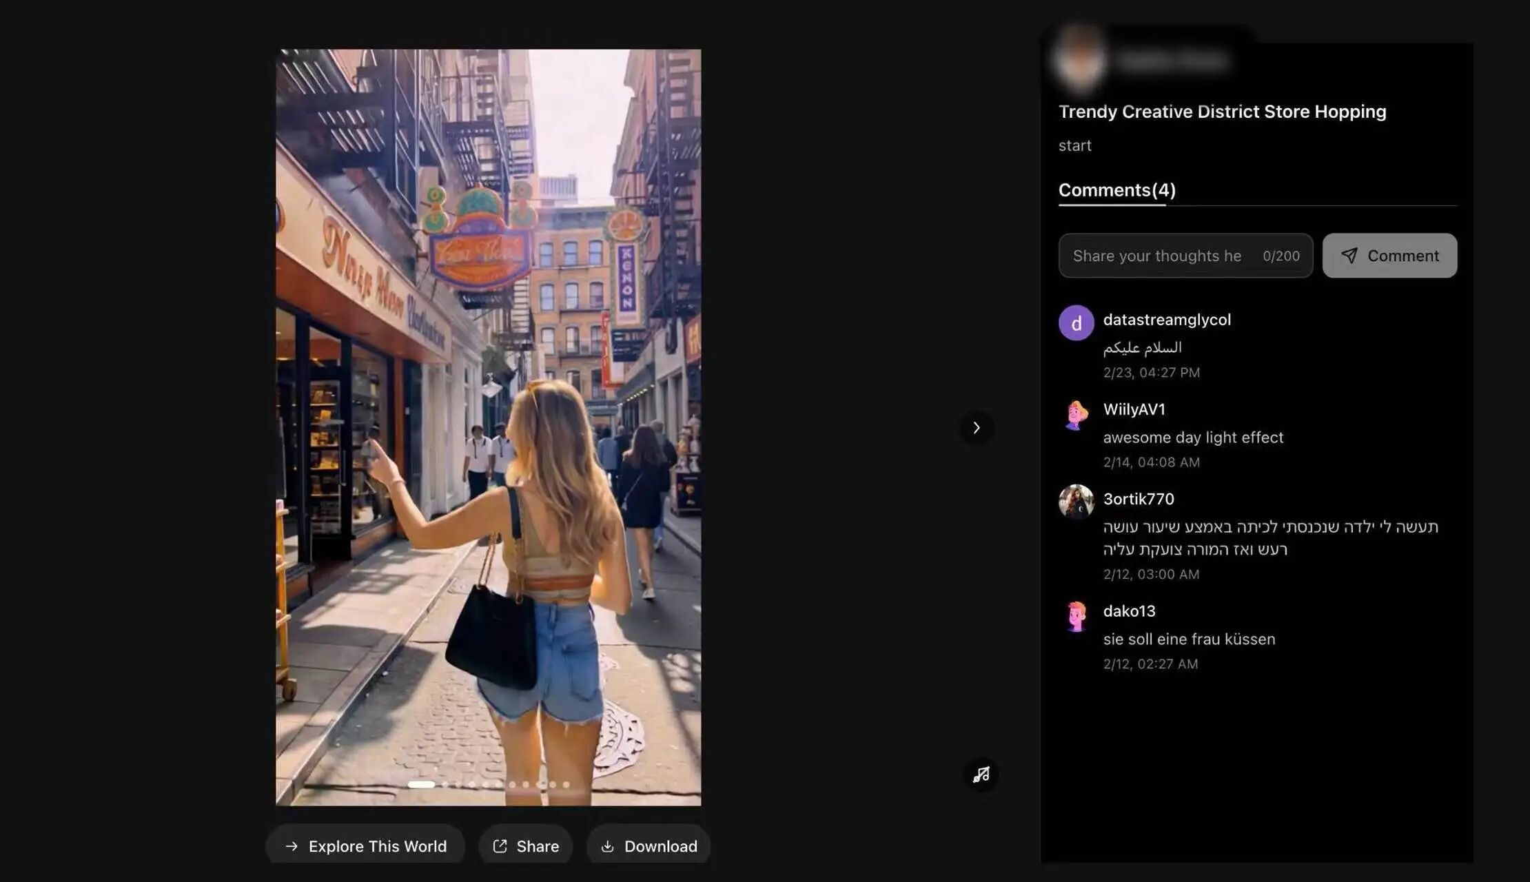Submit with the Comment button
This screenshot has width=1530, height=882.
coord(1389,256)
